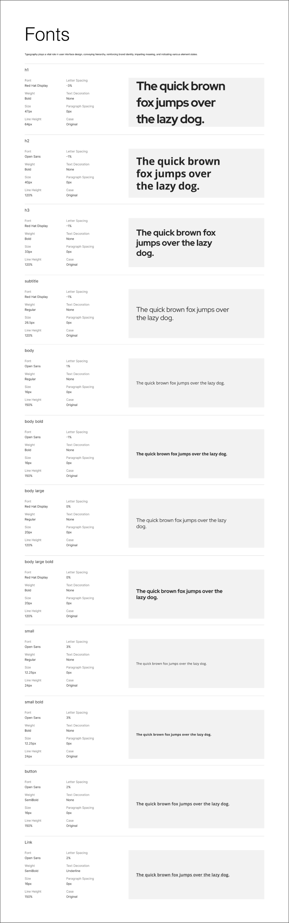The height and width of the screenshot is (923, 289).
Task: Select the h3 sample preview text
Action: coord(175,243)
